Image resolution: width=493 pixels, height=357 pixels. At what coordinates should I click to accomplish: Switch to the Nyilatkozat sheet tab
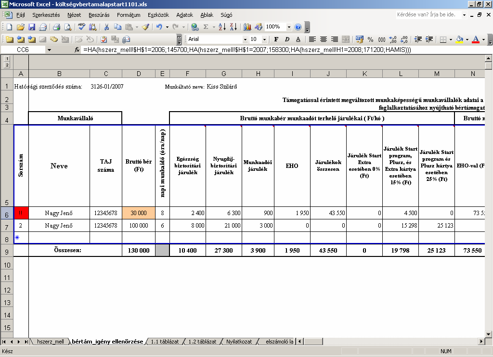pos(239,342)
